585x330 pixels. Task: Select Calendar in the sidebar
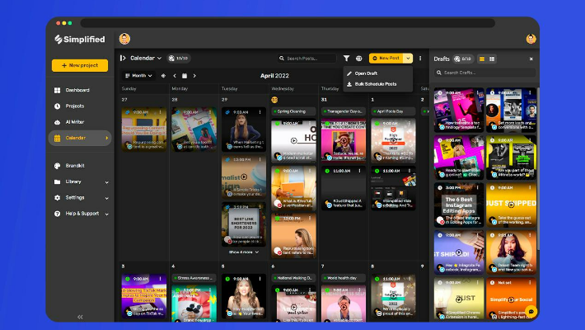click(x=80, y=138)
